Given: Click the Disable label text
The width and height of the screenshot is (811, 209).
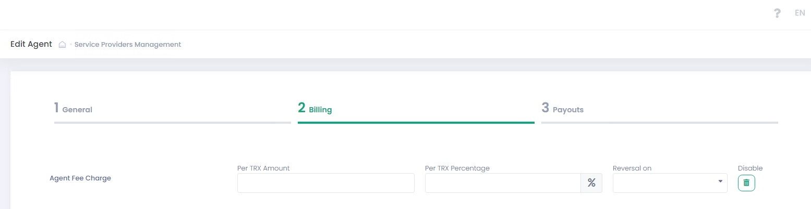Looking at the screenshot, I should (750, 168).
